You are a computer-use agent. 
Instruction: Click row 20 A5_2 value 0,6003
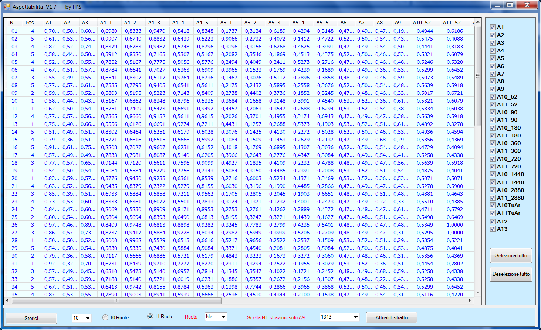point(253,178)
